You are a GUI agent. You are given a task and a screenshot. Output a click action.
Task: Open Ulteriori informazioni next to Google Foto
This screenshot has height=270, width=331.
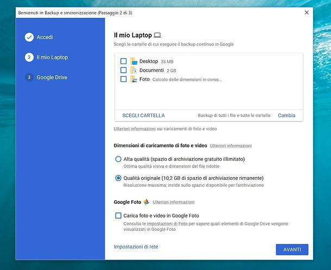point(174,202)
